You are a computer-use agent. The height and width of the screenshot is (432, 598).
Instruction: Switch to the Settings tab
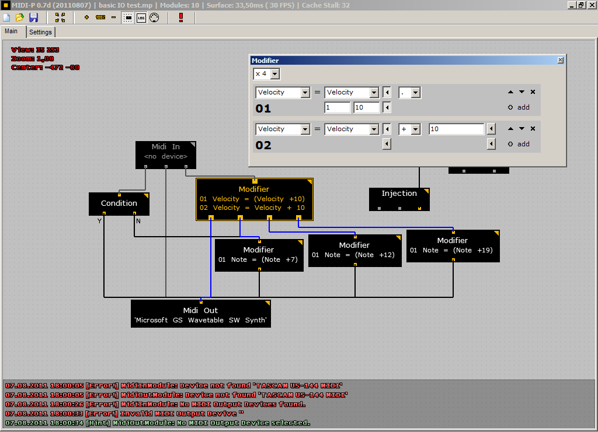click(40, 32)
